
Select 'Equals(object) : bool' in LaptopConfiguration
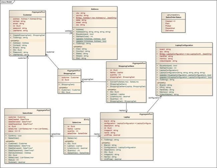click(x=168, y=66)
